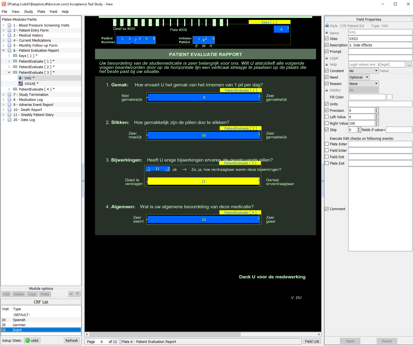The image size is (413, 346).
Task: Open the Legal values ellipsis button
Action: point(409,65)
